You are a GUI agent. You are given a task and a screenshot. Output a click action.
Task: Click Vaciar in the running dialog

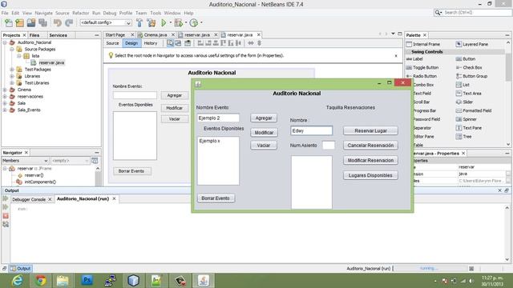tap(264, 146)
